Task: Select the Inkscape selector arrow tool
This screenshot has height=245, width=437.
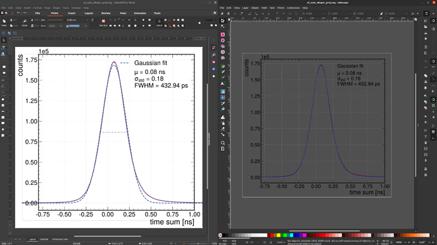Action: click(x=223, y=21)
